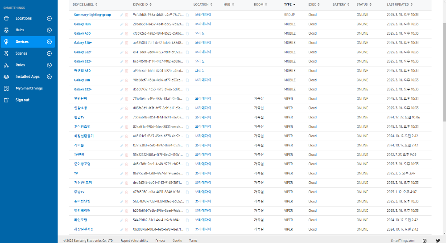Open Summary-lighting-group device link
The width and height of the screenshot is (446, 243).
coord(92,15)
